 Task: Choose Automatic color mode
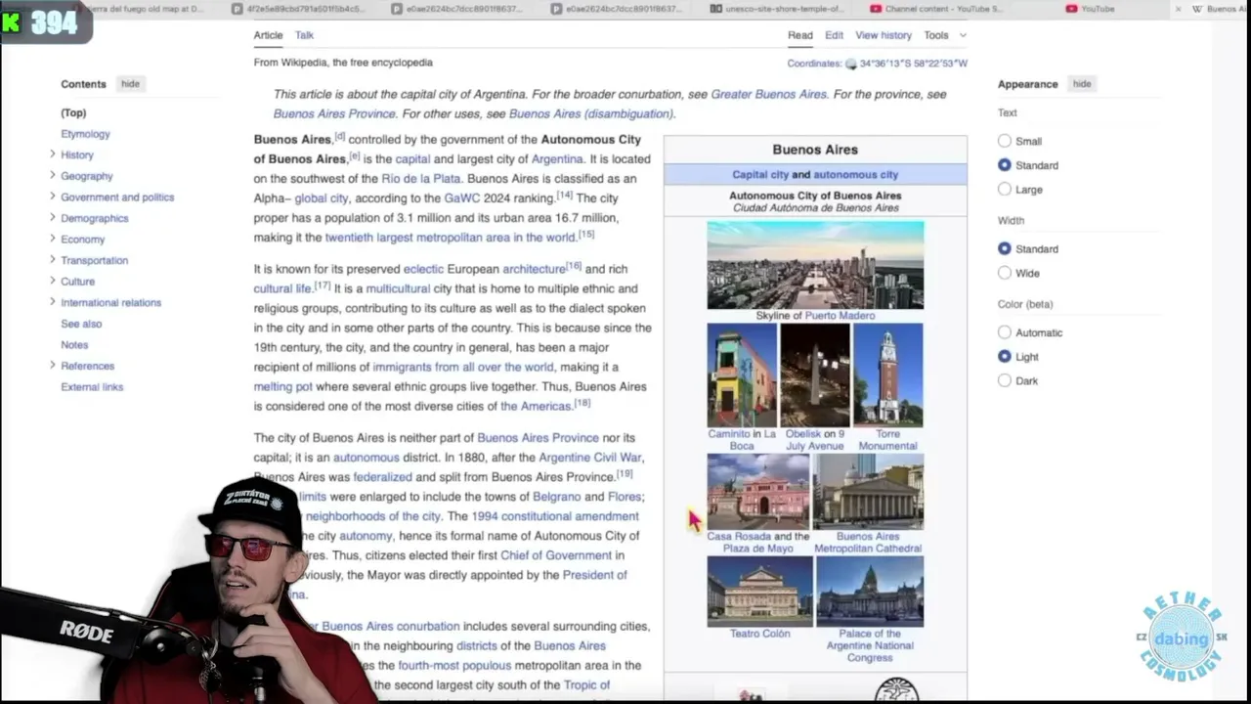coord(1005,332)
